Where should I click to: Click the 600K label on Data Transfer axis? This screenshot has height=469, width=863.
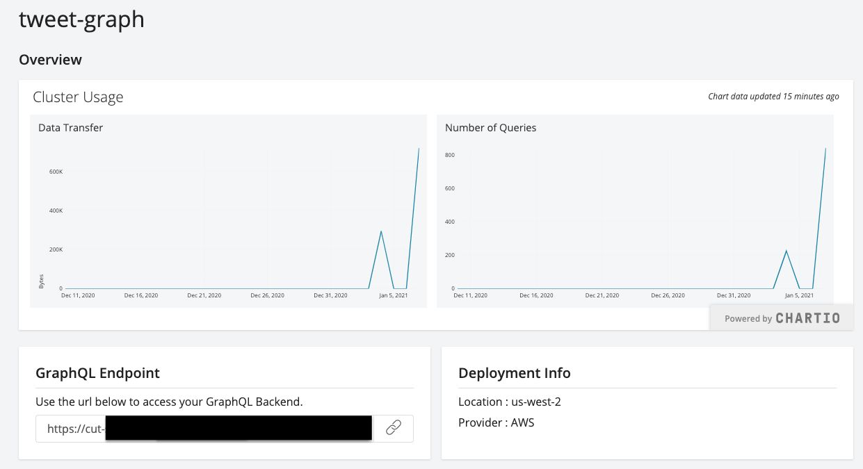pos(56,172)
